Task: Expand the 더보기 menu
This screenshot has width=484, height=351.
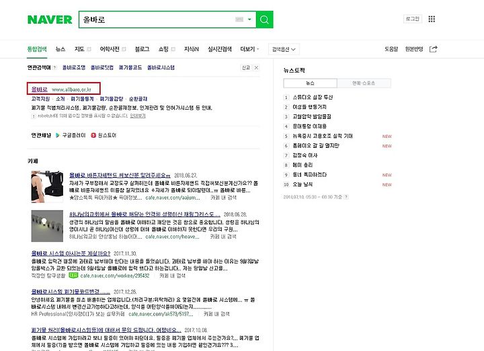Action: (249, 49)
